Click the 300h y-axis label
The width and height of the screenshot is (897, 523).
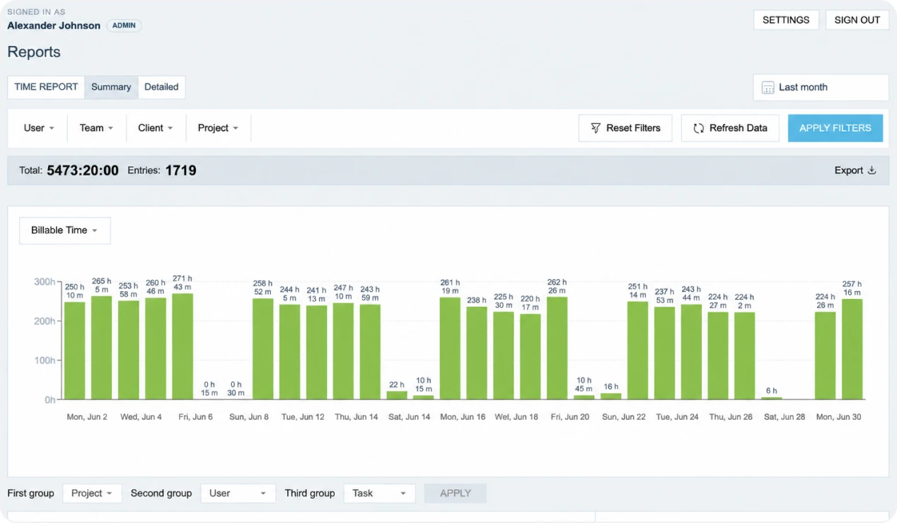pos(45,281)
